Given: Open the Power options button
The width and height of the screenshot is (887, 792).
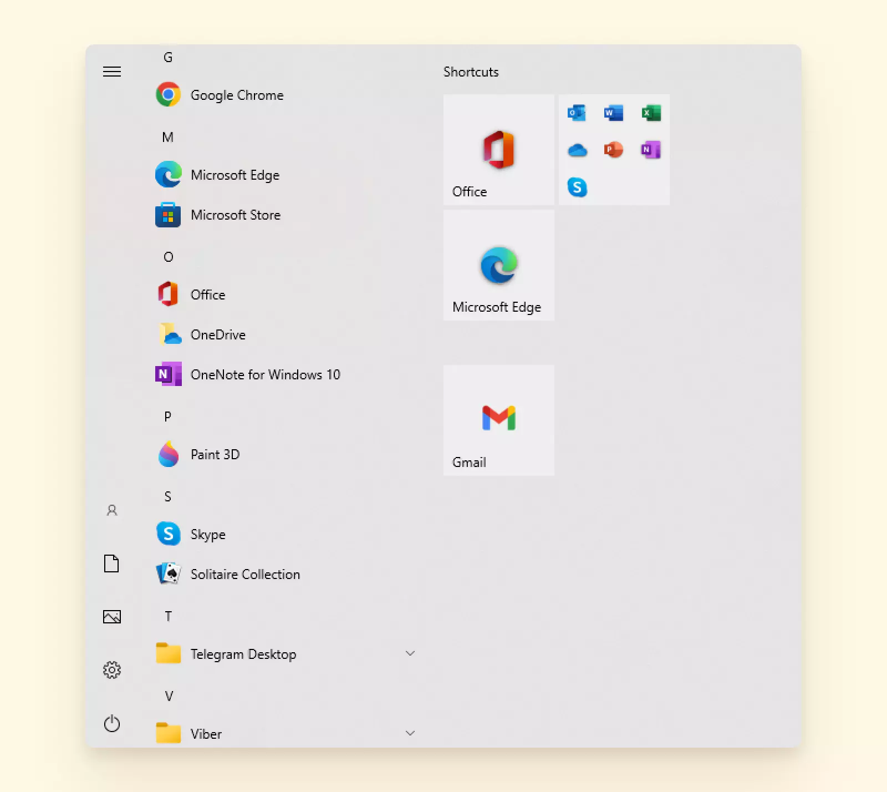Looking at the screenshot, I should point(112,724).
